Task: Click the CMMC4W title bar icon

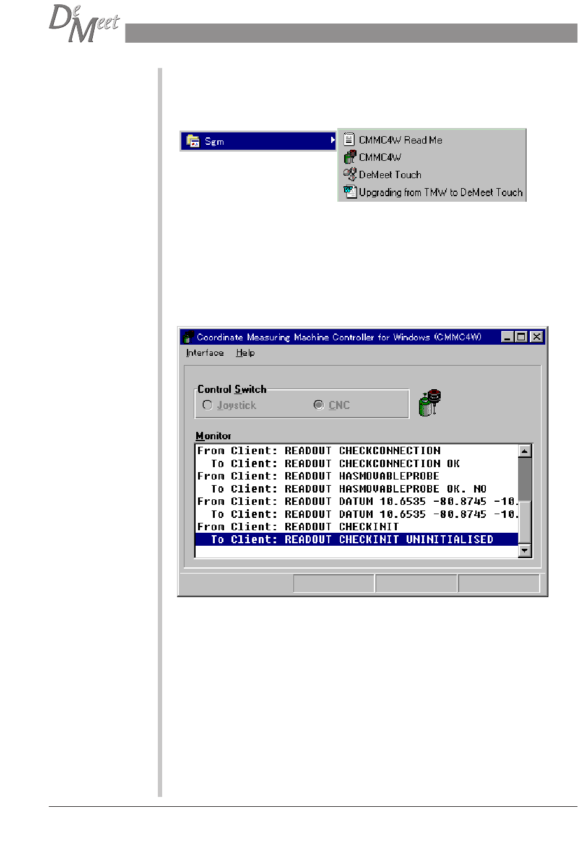Action: pyautogui.click(x=189, y=337)
